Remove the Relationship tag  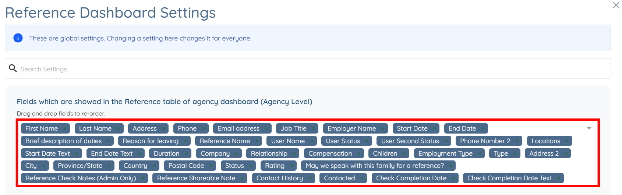pos(294,153)
